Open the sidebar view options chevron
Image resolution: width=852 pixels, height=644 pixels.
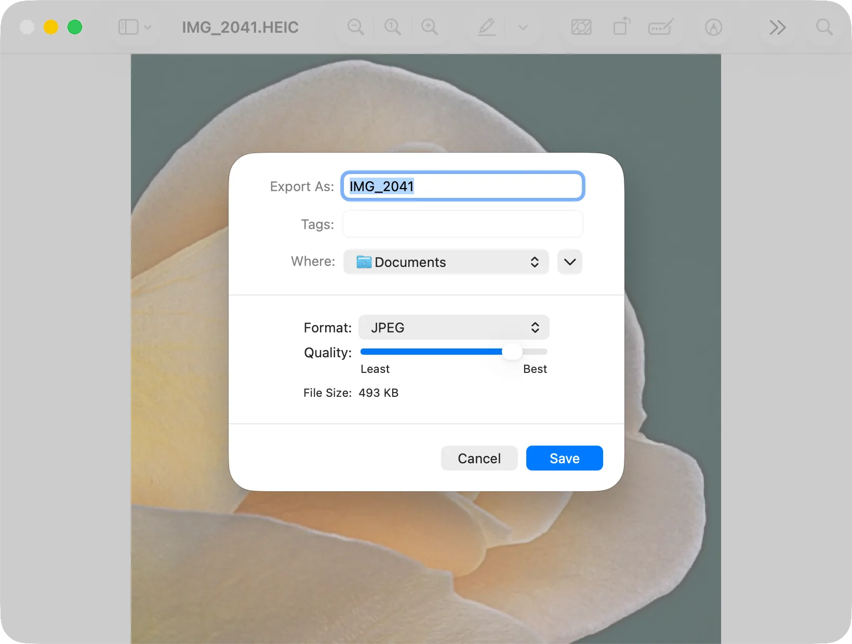tap(148, 27)
